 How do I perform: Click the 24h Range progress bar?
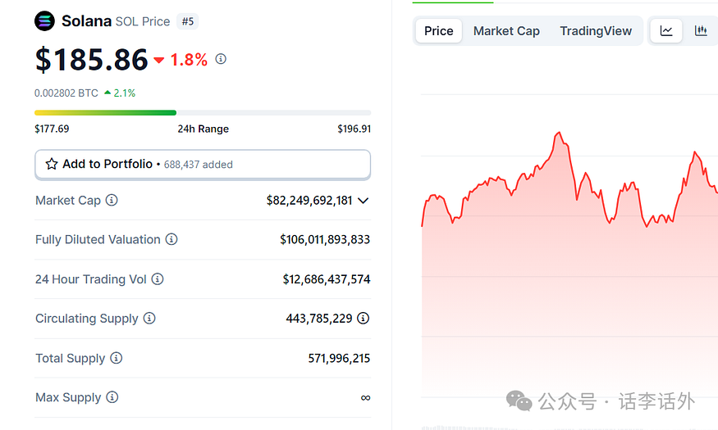point(202,112)
